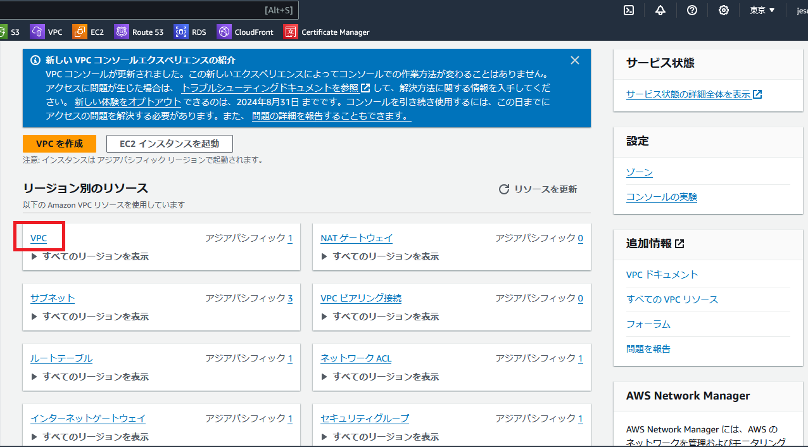This screenshot has width=808, height=447.
Task: Open the Certificate Manager shortcut icon
Action: pyautogui.click(x=291, y=32)
